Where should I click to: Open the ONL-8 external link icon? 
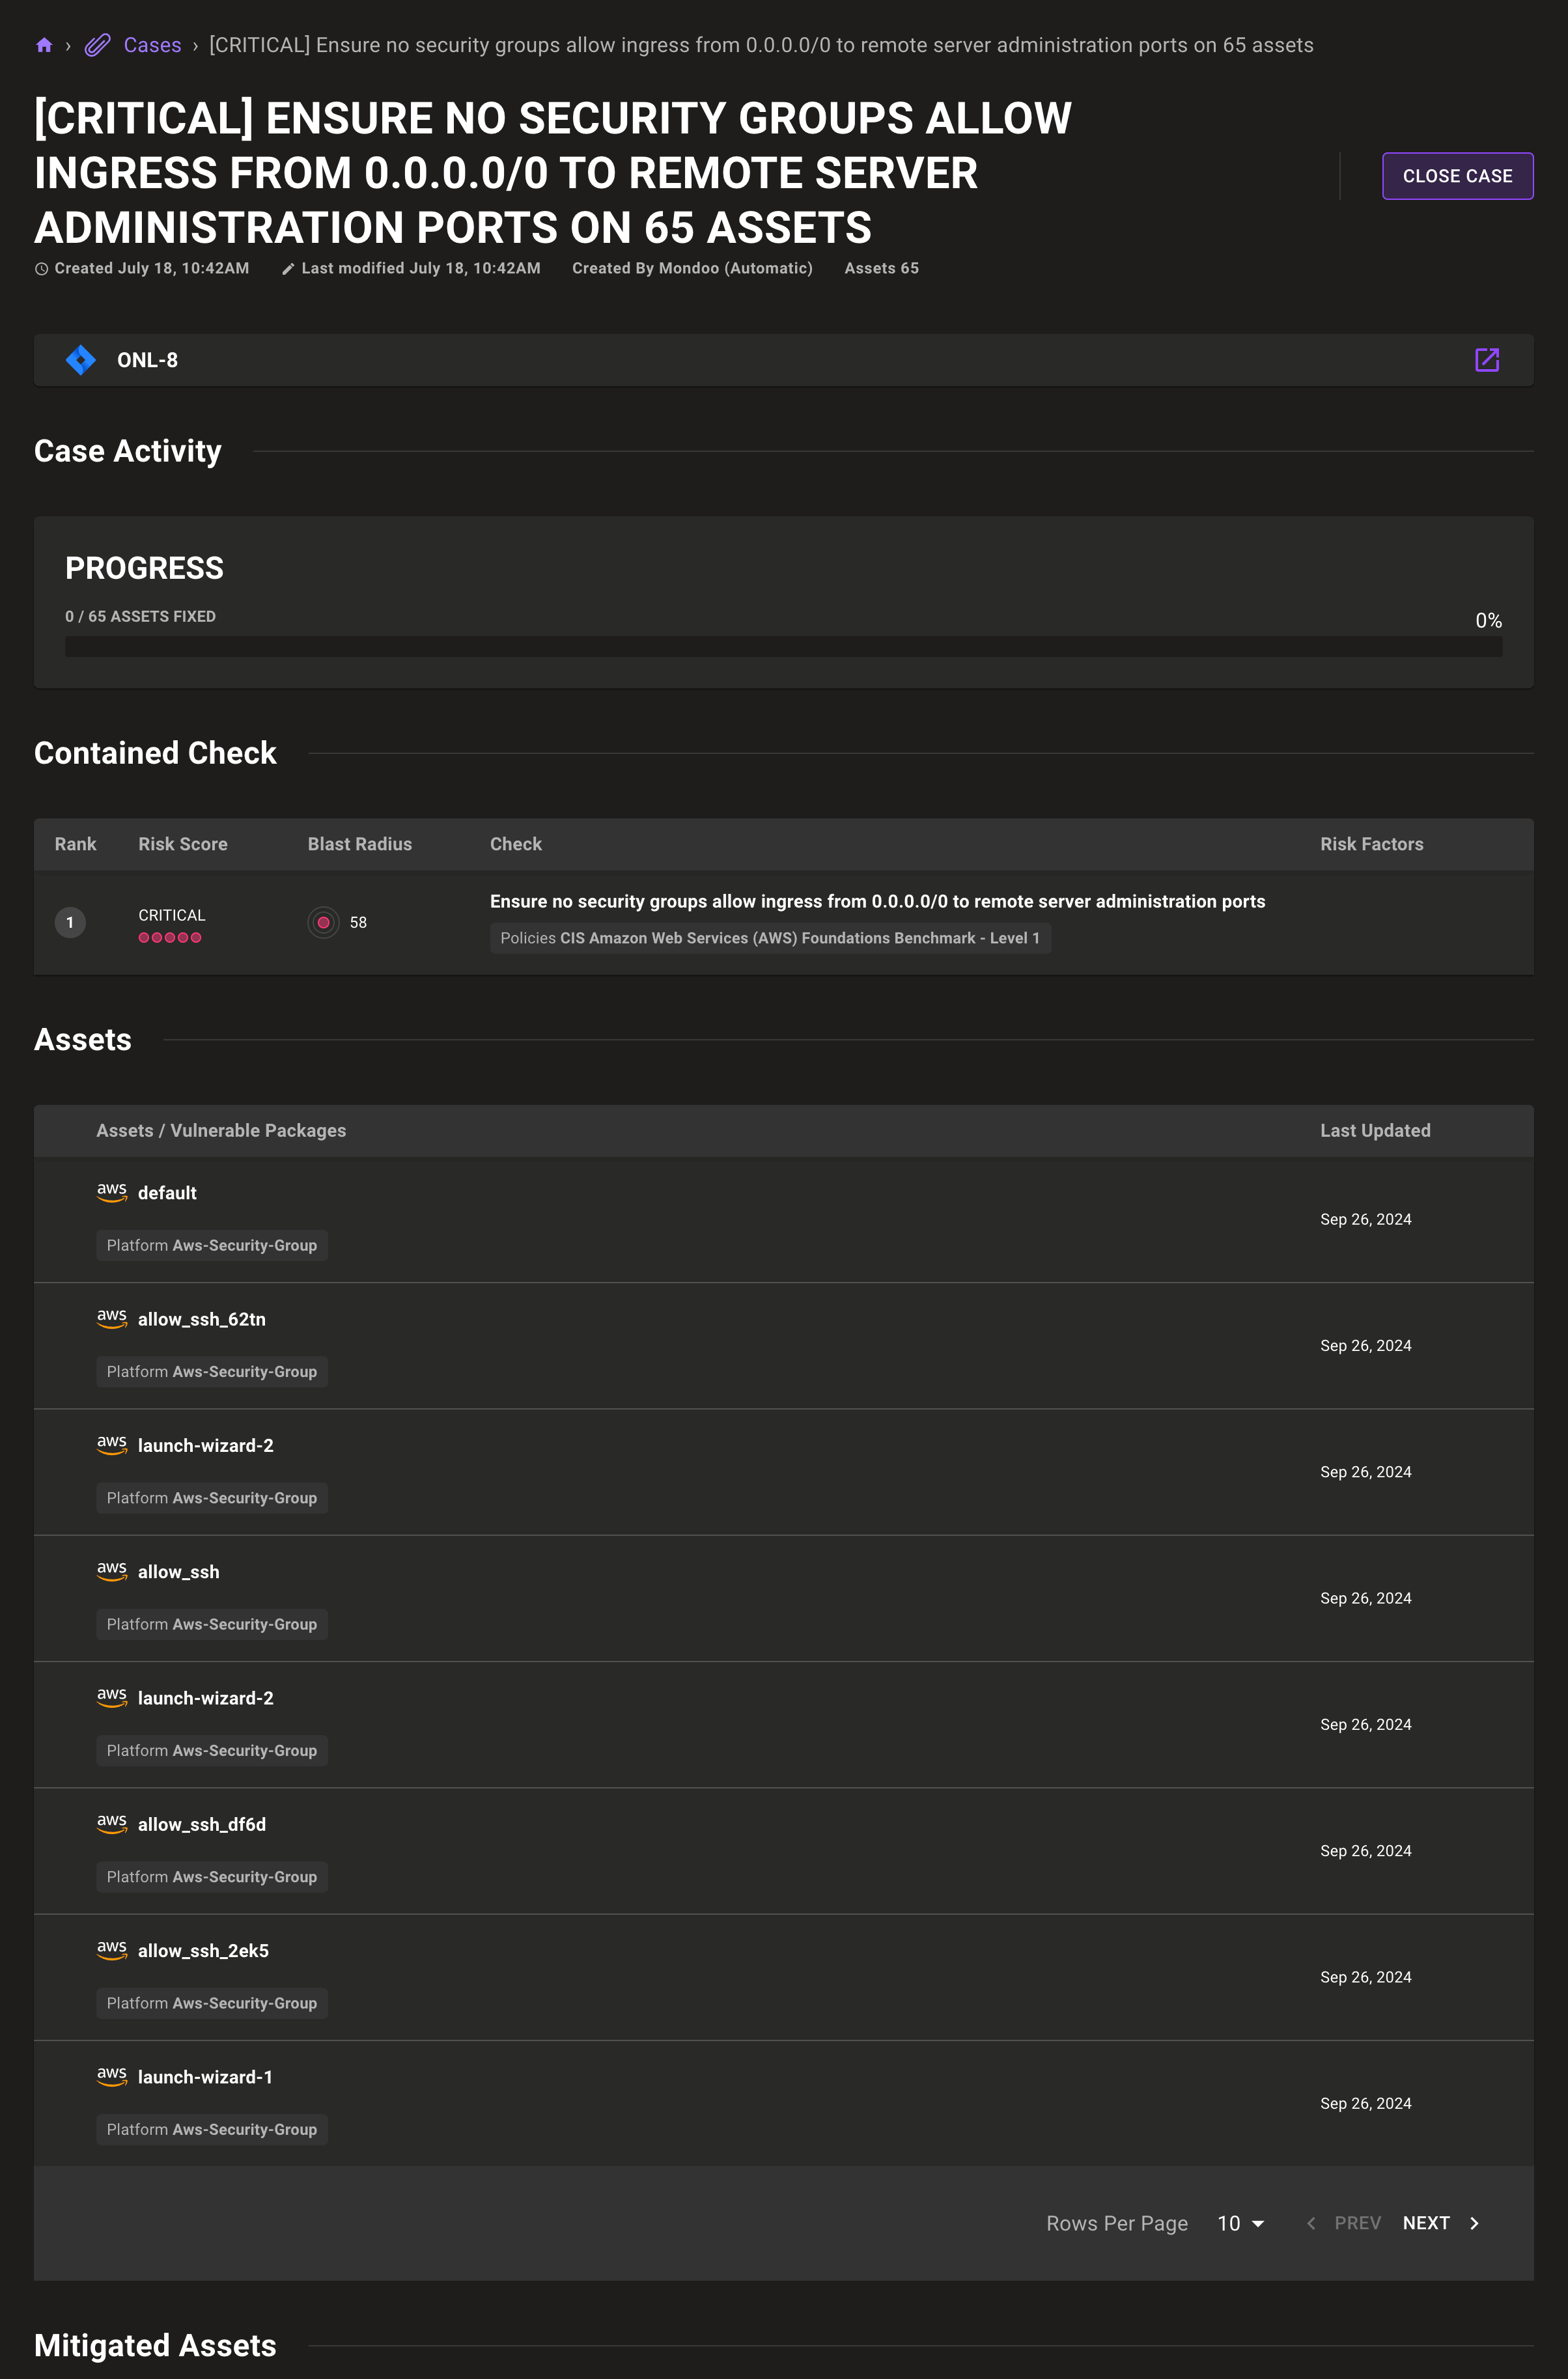pos(1487,360)
